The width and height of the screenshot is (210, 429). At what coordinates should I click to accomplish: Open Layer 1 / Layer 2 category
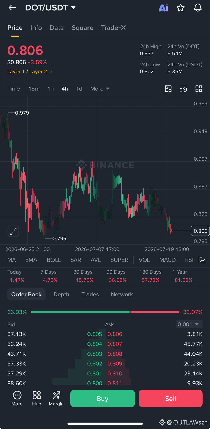30,71
